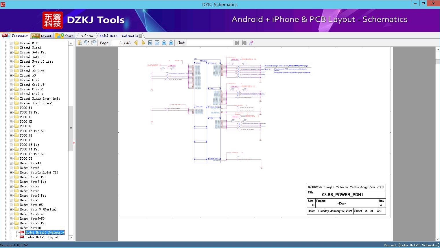The width and height of the screenshot is (440, 248).
Task: Go to the previous page arrow
Action: (x=136, y=43)
